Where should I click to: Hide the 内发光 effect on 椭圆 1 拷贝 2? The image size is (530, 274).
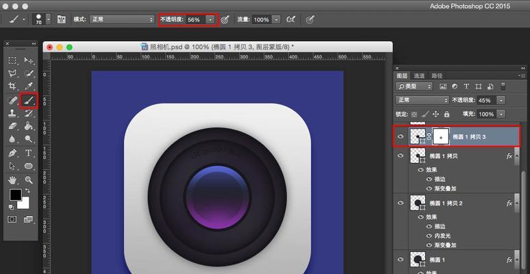pos(429,236)
